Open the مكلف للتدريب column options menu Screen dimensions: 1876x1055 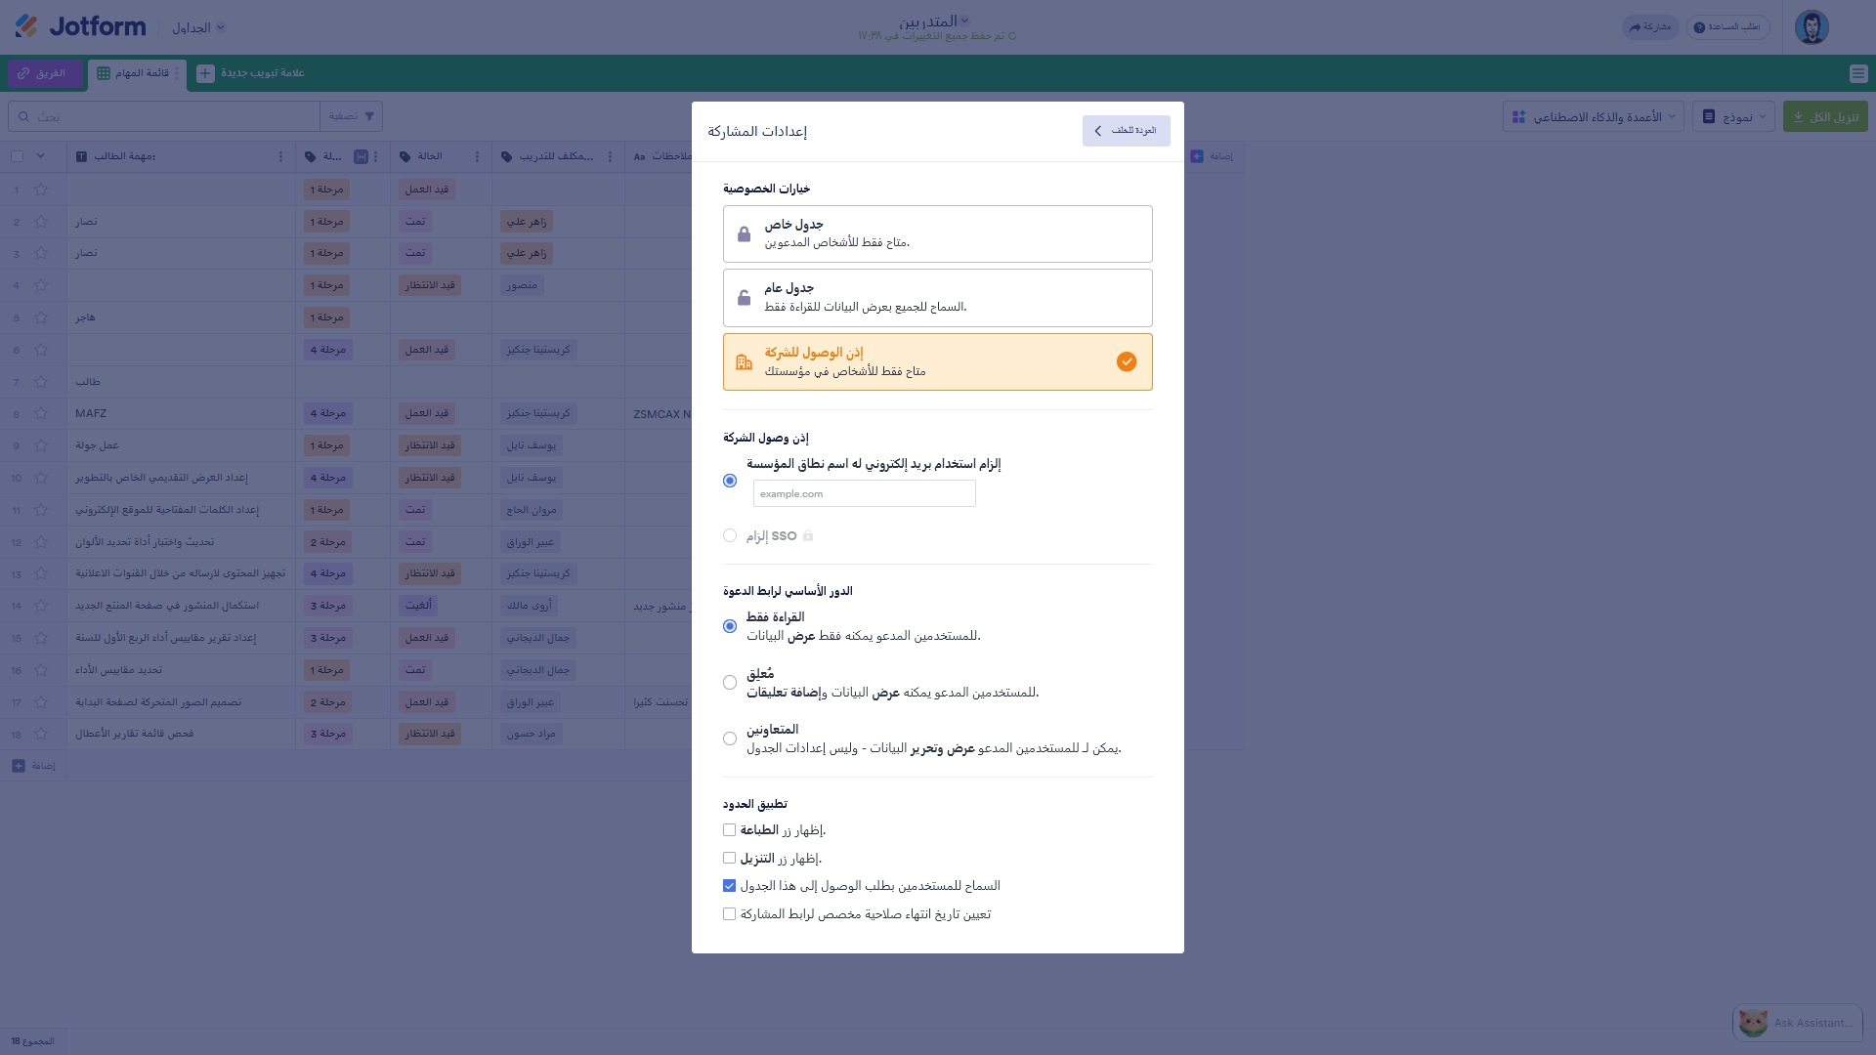[610, 156]
